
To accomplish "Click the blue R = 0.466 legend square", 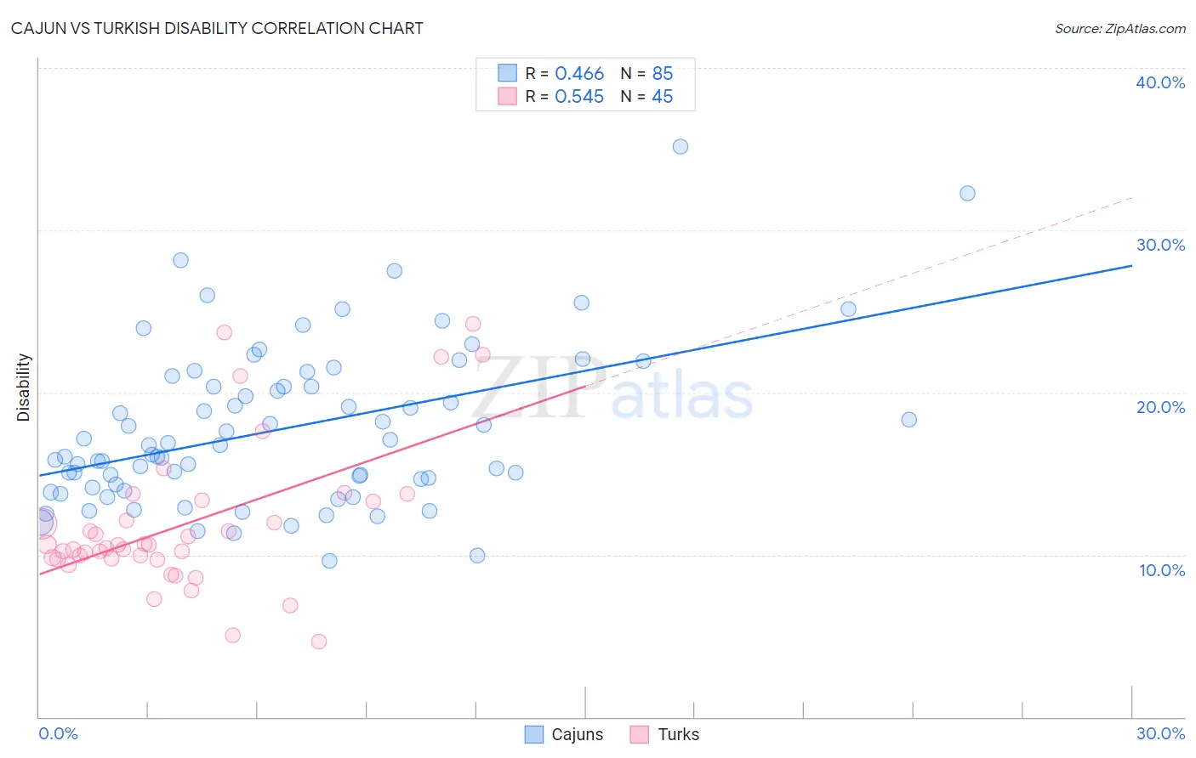I will tap(507, 73).
